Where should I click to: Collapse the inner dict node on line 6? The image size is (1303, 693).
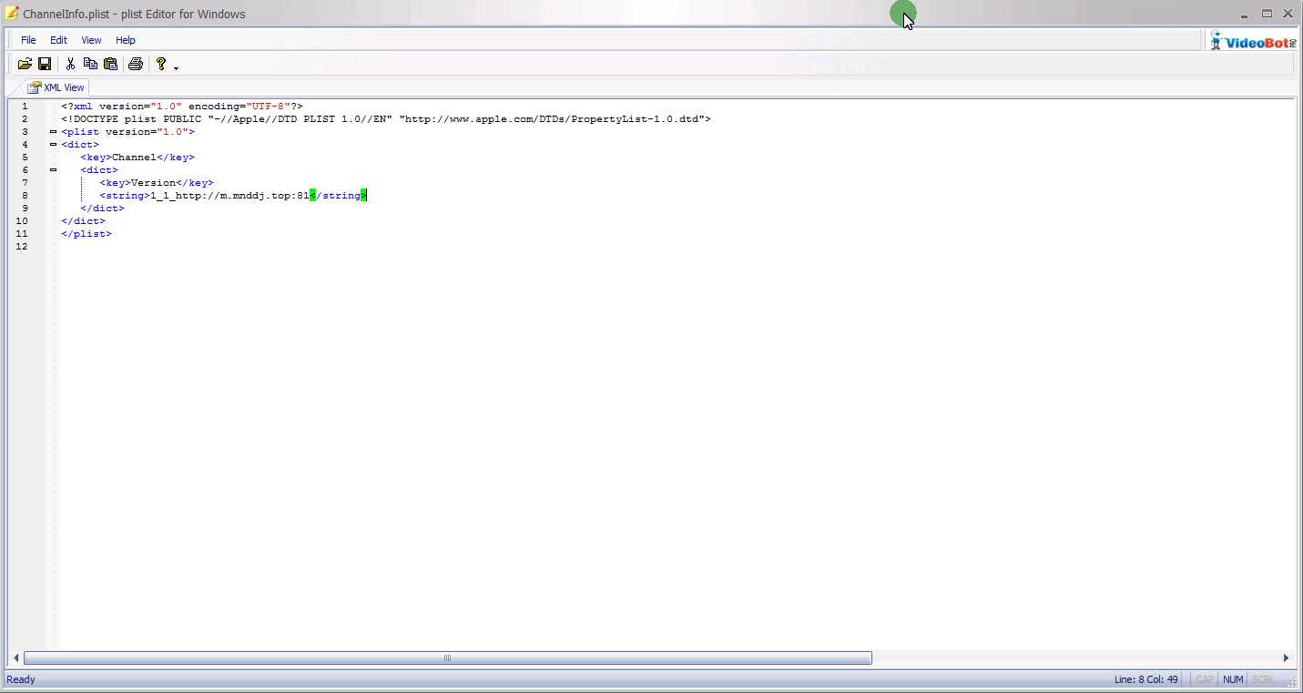[54, 170]
